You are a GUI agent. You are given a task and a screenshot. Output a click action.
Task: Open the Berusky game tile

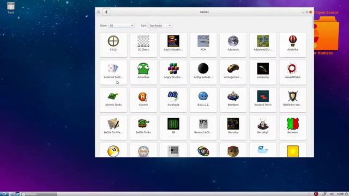[233, 127]
